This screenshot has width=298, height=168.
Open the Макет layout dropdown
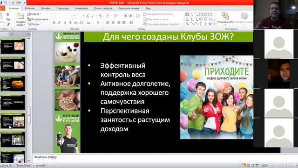coord(34,14)
